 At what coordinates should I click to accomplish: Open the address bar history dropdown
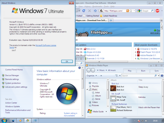[x=134, y=11]
